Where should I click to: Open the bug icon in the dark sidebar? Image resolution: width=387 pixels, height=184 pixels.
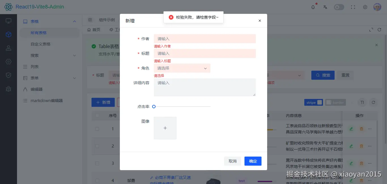click(x=8, y=89)
